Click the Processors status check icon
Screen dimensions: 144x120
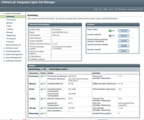click(x=42, y=76)
